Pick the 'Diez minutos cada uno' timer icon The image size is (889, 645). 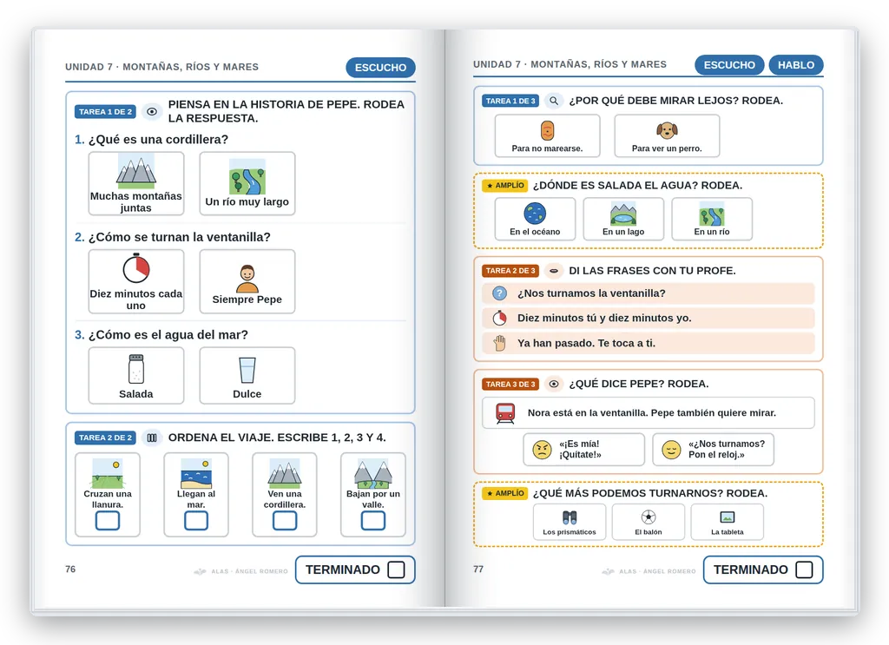136,268
